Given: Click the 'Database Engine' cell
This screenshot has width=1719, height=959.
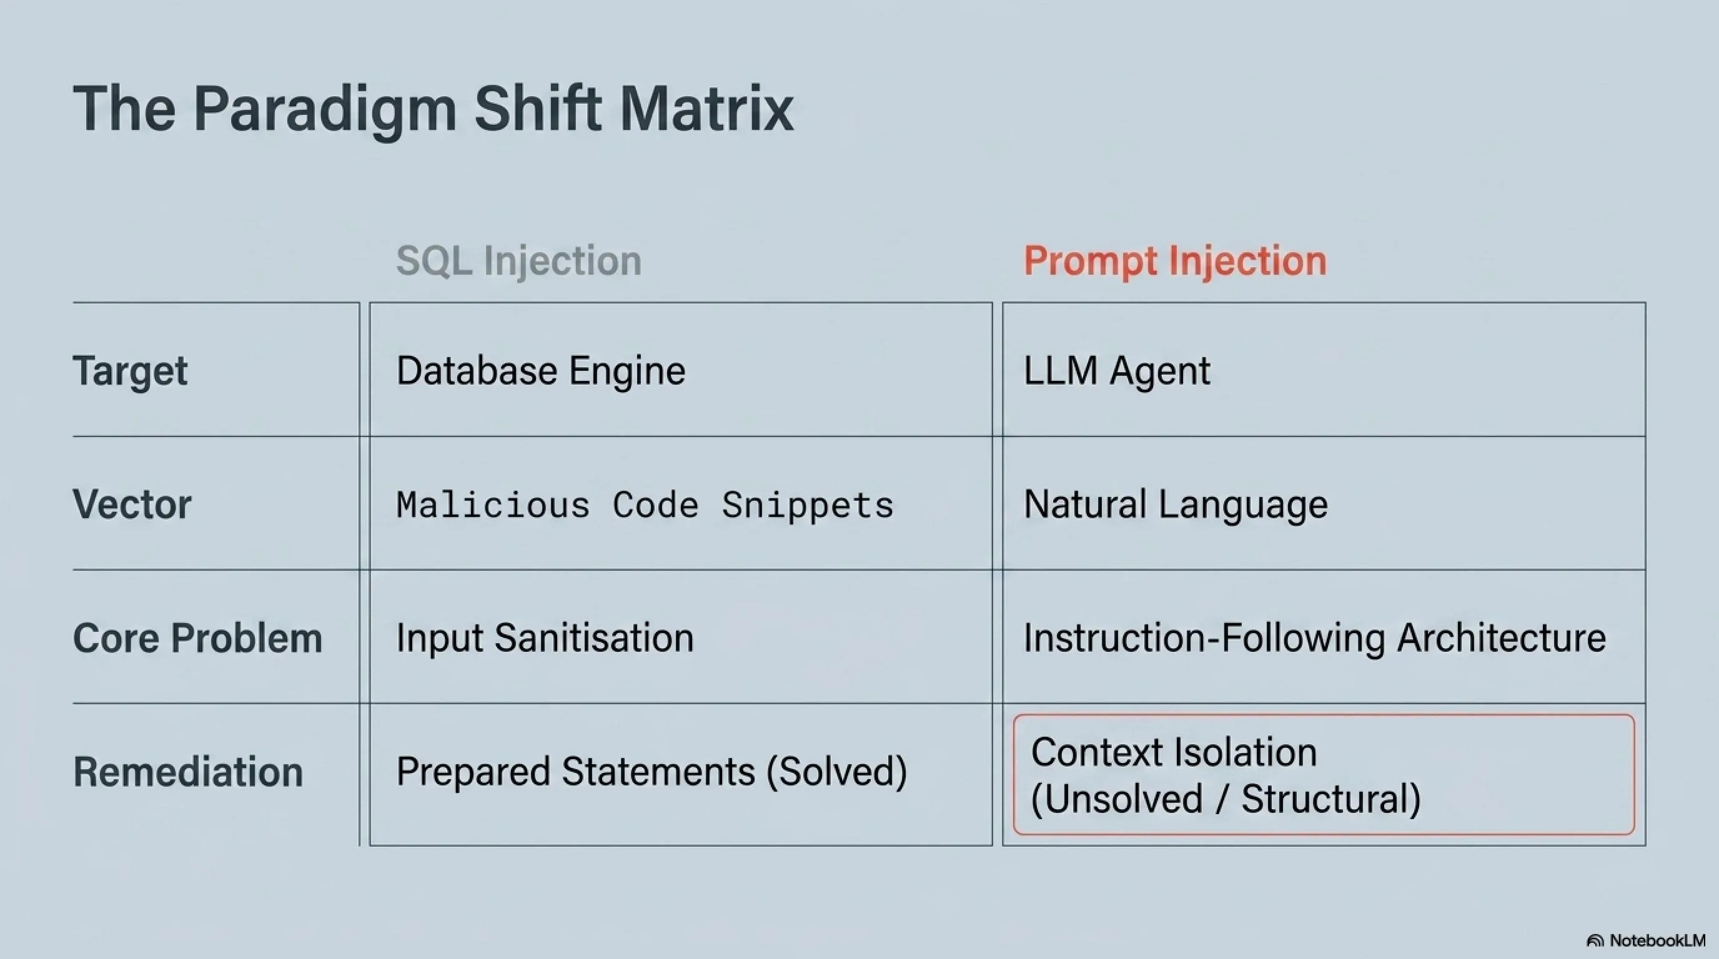Looking at the screenshot, I should 681,370.
